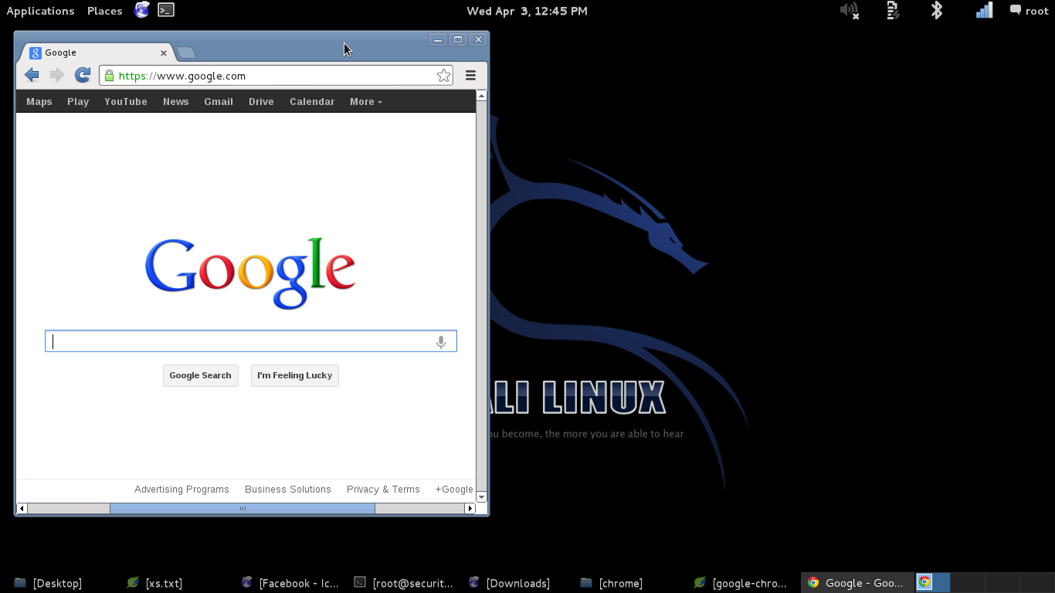
Task: Open Play in the Google bar
Action: click(78, 101)
